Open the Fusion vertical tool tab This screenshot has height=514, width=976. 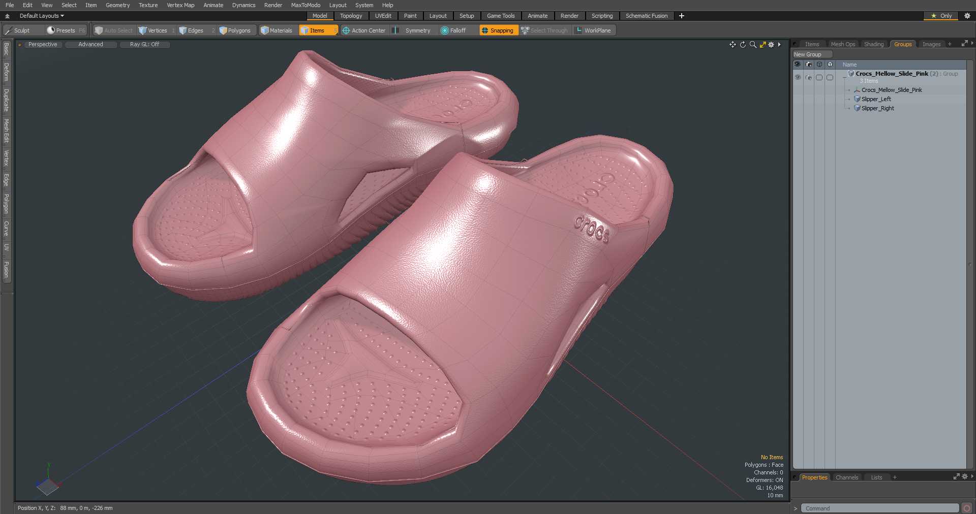(x=6, y=270)
